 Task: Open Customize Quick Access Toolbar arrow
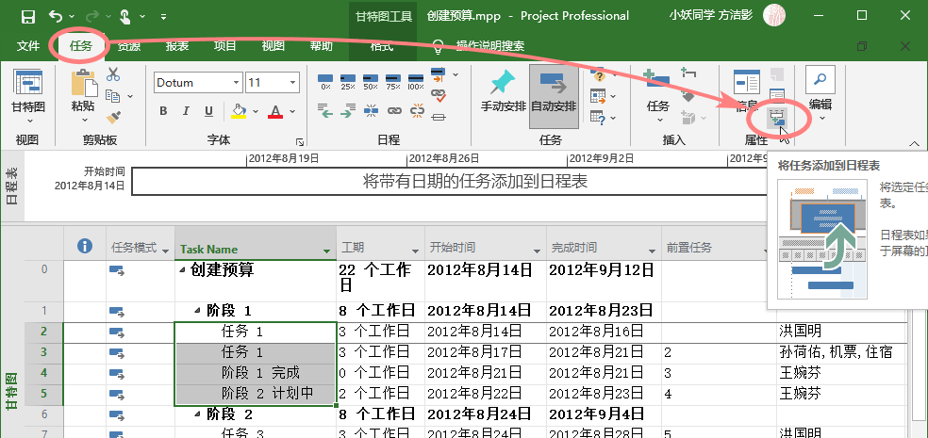[x=163, y=17]
